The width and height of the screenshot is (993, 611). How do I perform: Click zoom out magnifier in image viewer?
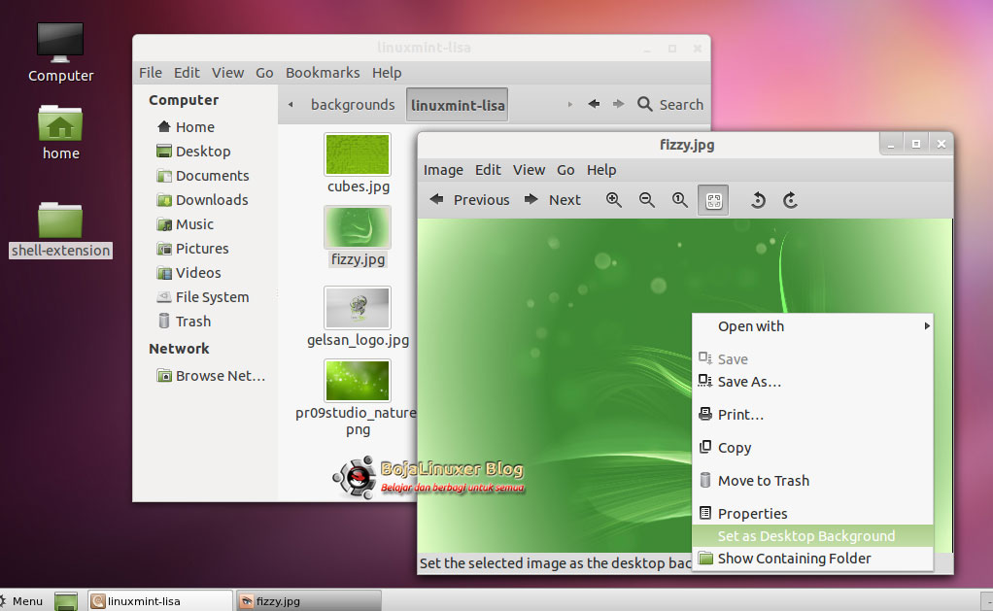coord(646,200)
